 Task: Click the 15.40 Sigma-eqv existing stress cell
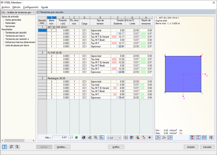(118, 98)
